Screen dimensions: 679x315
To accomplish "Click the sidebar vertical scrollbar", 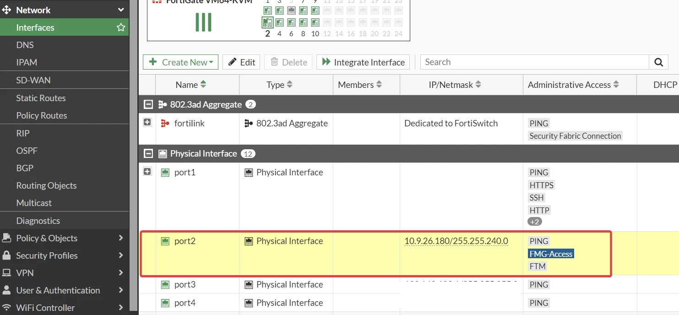I will point(134,156).
